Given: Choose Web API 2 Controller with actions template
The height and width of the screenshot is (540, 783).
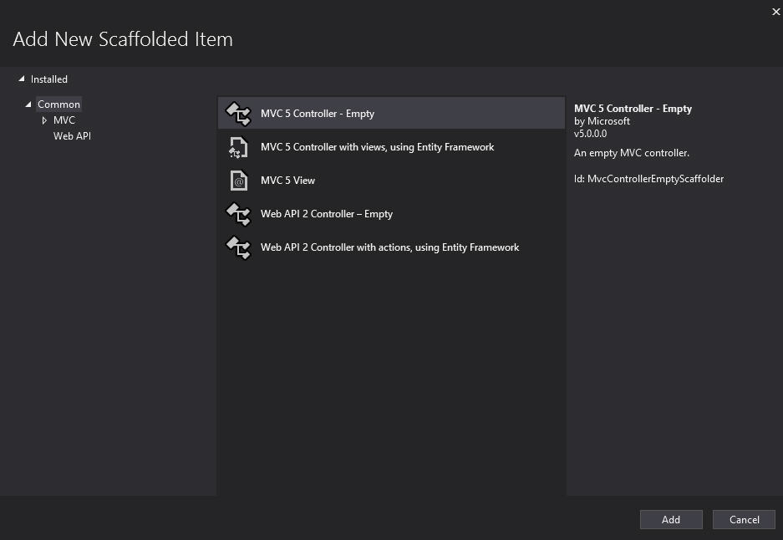Looking at the screenshot, I should (x=389, y=247).
